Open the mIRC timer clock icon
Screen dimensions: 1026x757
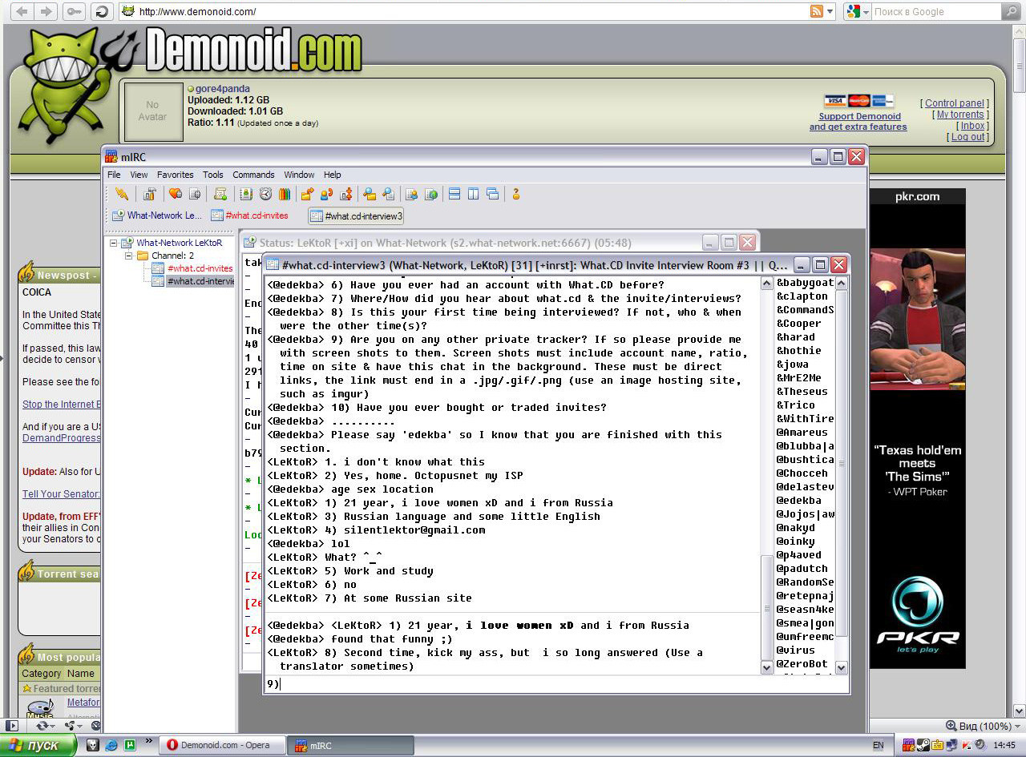[265, 194]
